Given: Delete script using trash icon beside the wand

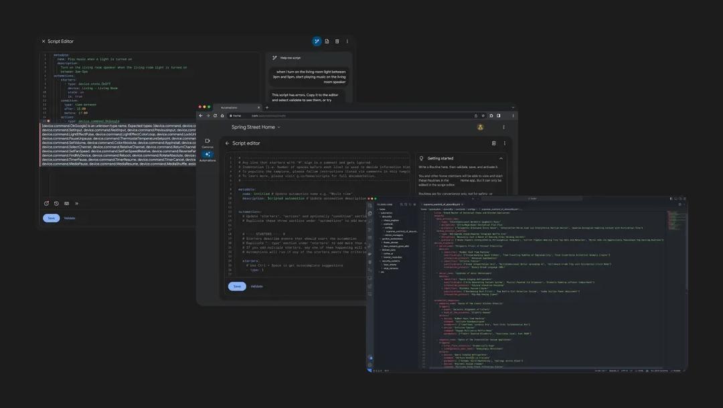Looking at the screenshot, I should pos(337,41).
